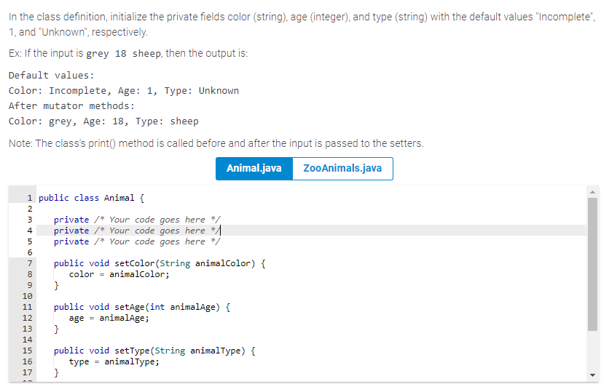The height and width of the screenshot is (384, 601).
Task: Click the 'Default values:' output line
Action: [x=52, y=76]
